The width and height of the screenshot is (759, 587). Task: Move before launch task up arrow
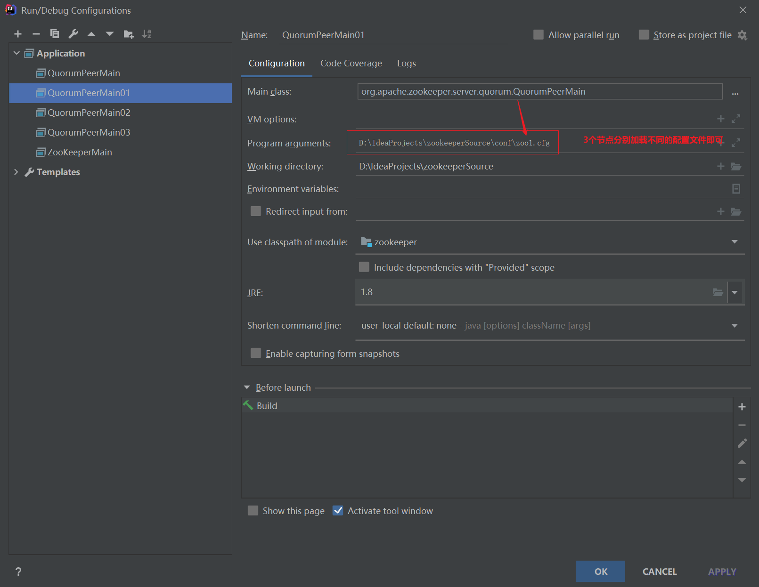click(742, 462)
